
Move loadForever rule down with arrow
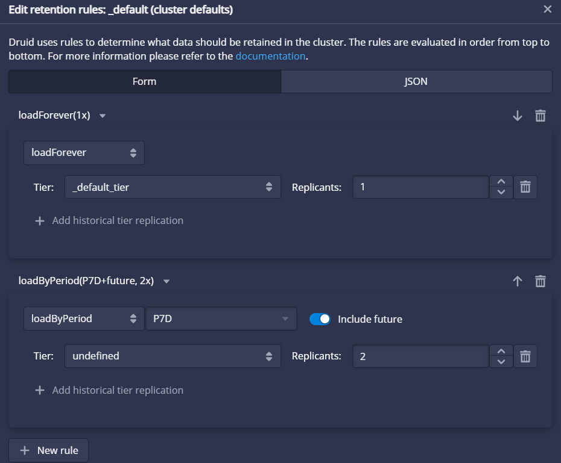[x=518, y=116]
